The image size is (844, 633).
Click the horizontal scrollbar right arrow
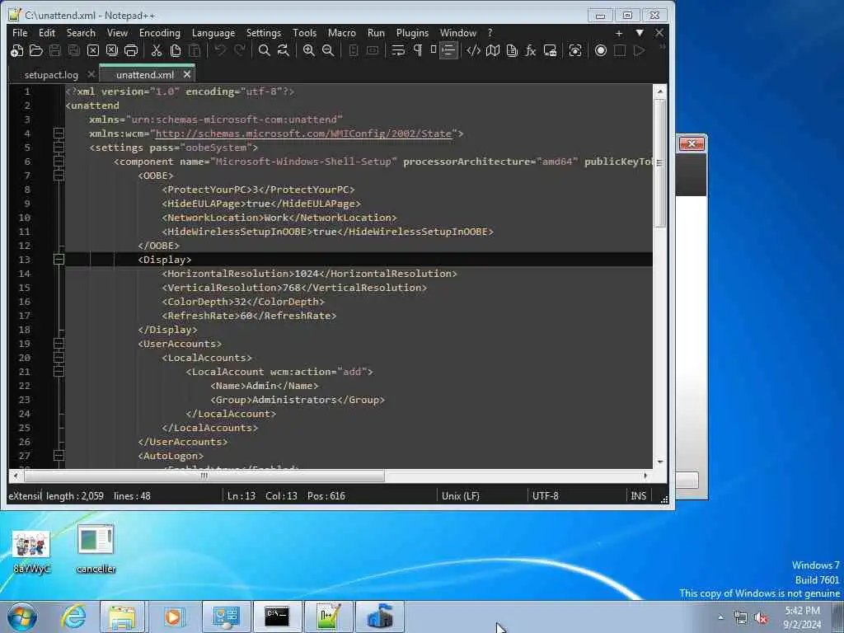tap(645, 476)
